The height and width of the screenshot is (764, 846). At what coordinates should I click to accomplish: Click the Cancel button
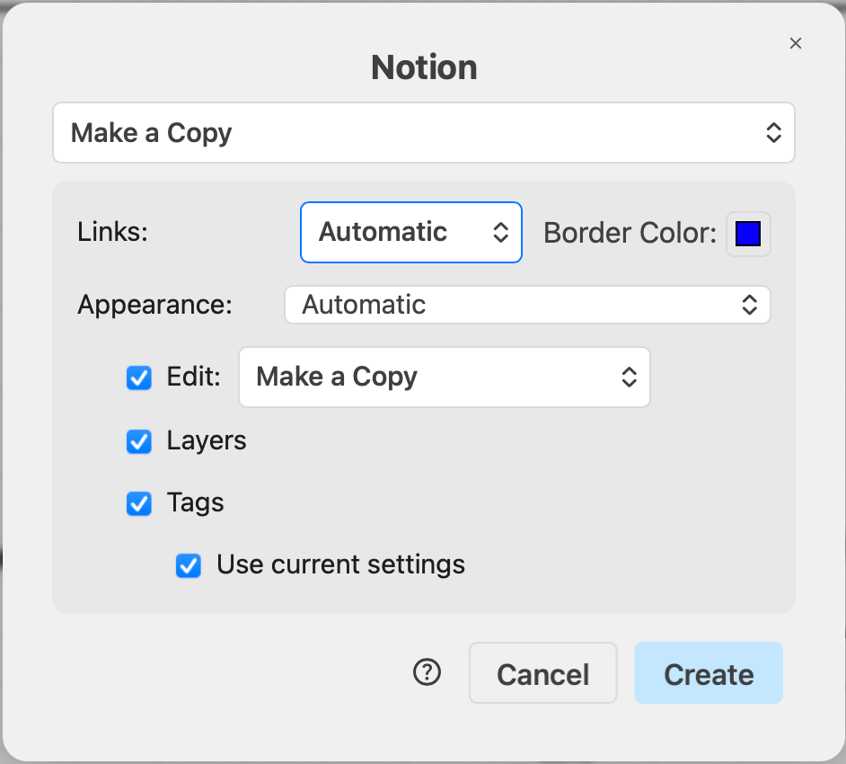tap(542, 672)
